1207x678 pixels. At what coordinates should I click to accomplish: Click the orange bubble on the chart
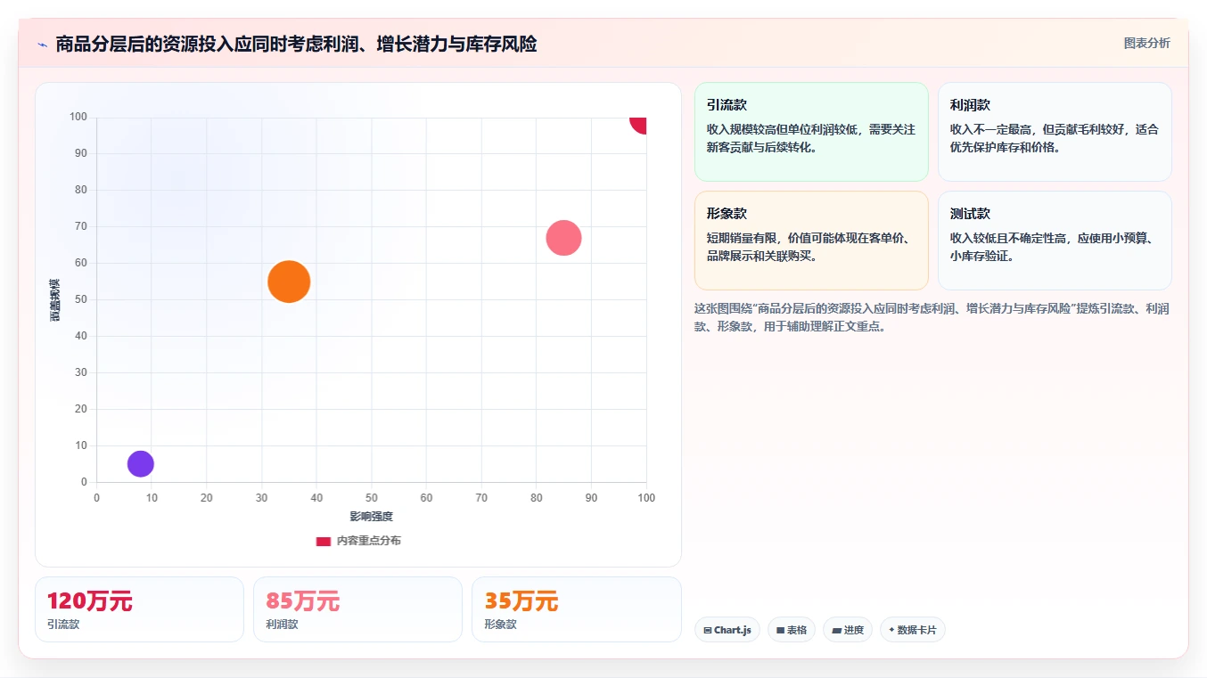289,282
